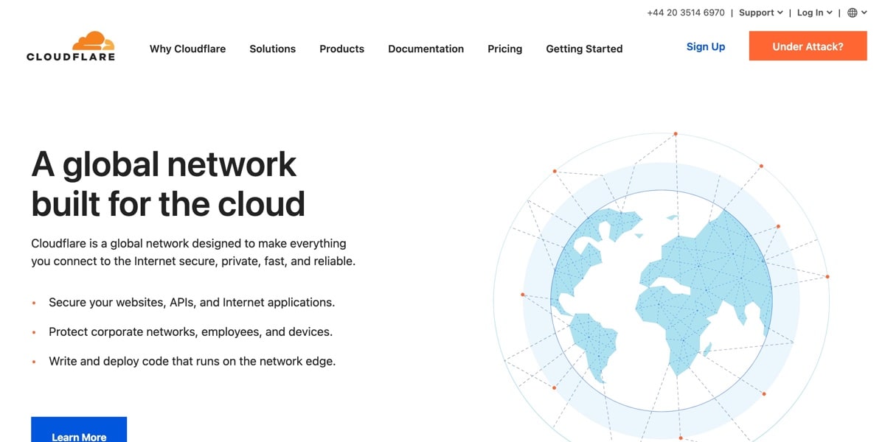
Task: Open the Why Cloudflare menu
Action: pos(187,49)
